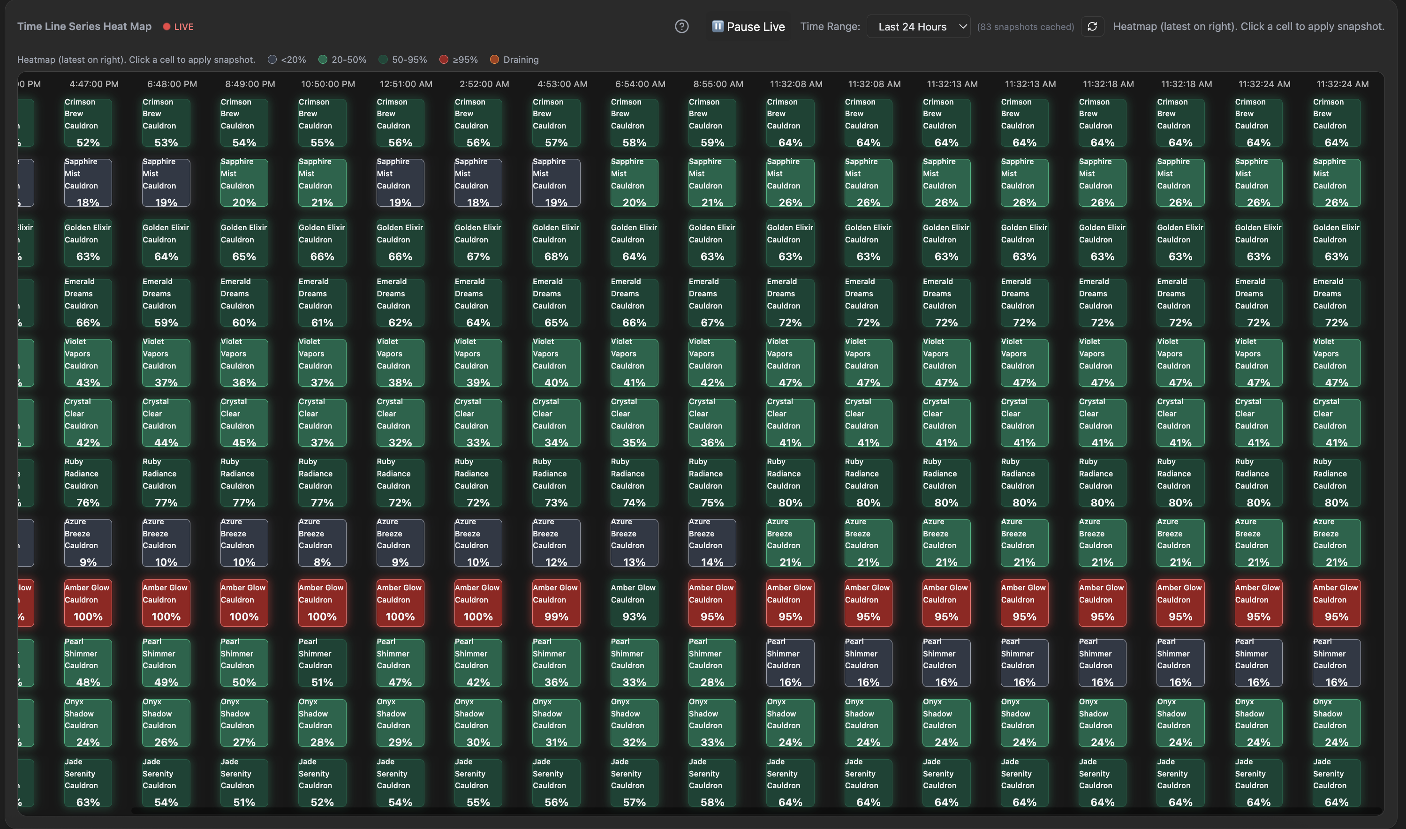Click the refresh snapshots icon button
Screen dimensions: 1406x829
1092,26
